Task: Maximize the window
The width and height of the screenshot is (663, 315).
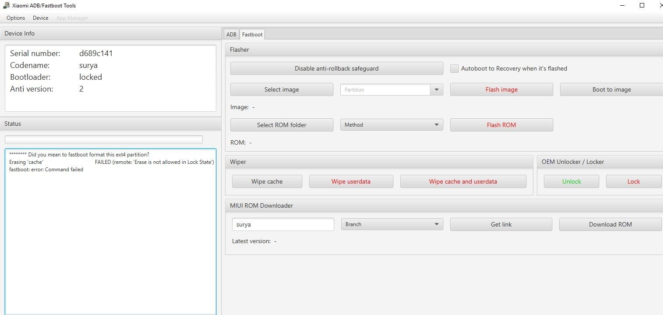Action: tap(642, 5)
